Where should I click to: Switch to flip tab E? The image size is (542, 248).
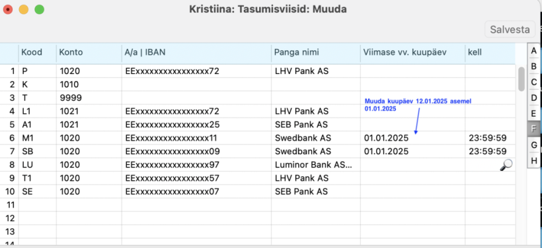pos(533,113)
